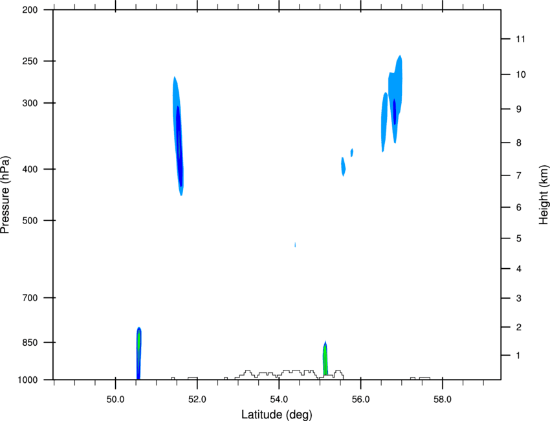Click the 54.0 latitude tick label

tap(279, 399)
